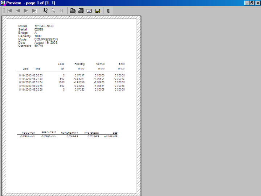Click the toolbar drag handle grip
The width and height of the screenshot is (261, 196).
[4, 11]
